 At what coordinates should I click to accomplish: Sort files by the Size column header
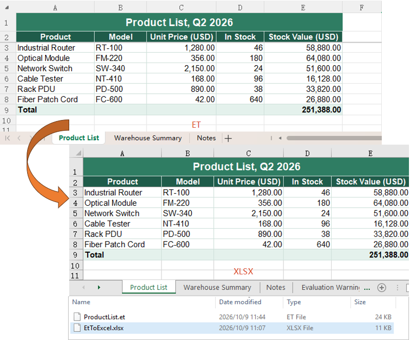coord(360,302)
